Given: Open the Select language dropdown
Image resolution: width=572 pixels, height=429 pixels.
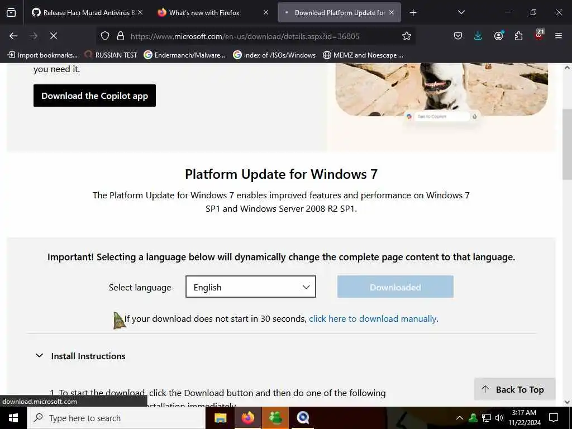Looking at the screenshot, I should [x=251, y=287].
